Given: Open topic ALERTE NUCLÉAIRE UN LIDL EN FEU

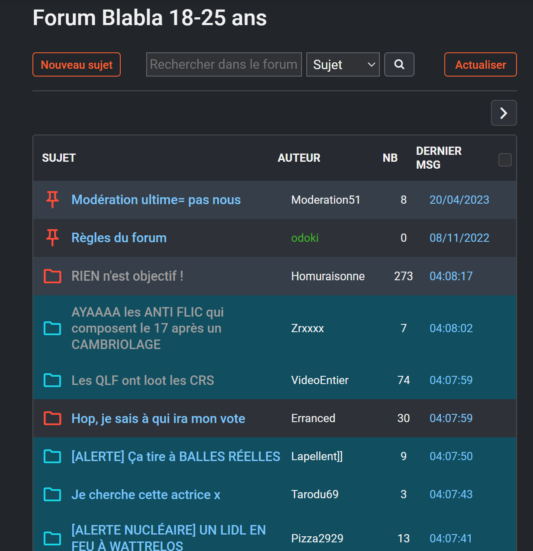Looking at the screenshot, I should click(x=169, y=538).
